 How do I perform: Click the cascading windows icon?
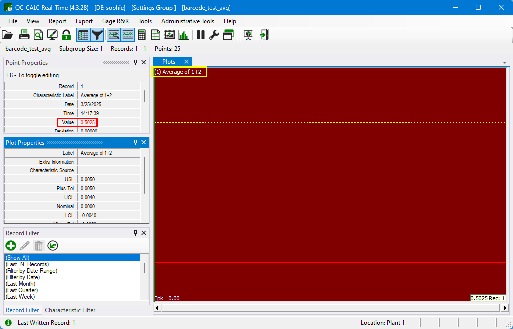(x=228, y=35)
